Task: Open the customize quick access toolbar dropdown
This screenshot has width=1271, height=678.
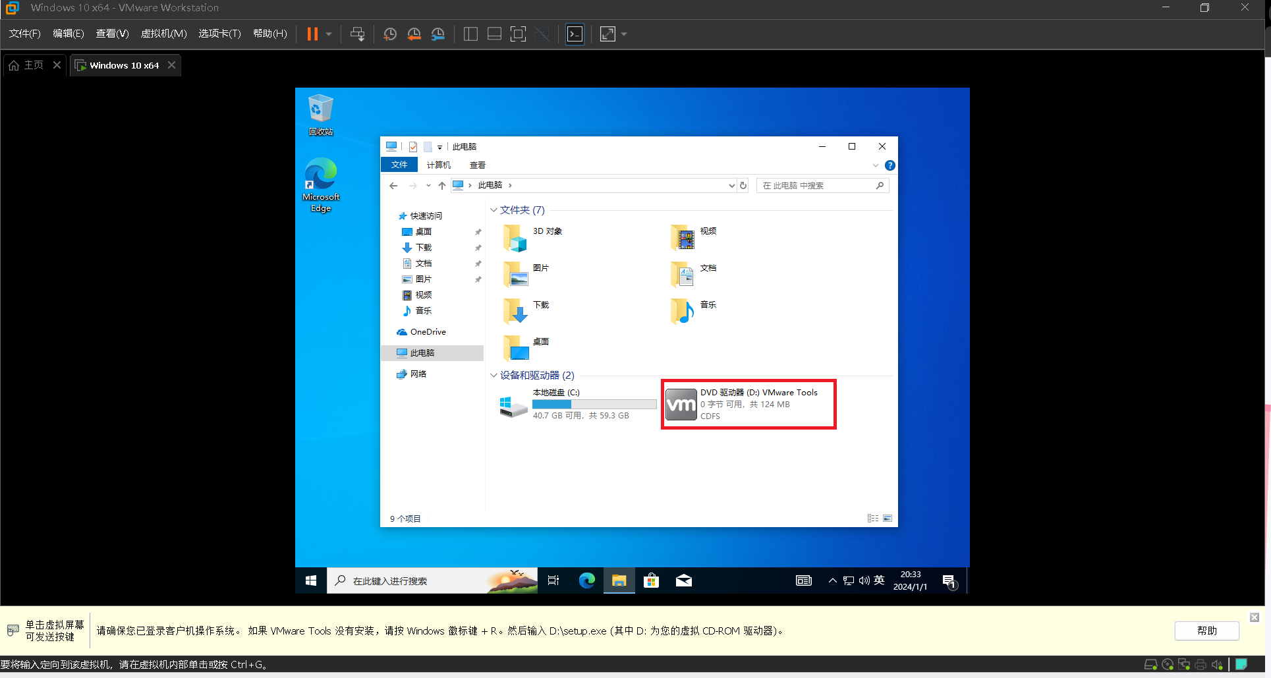Action: pos(439,147)
